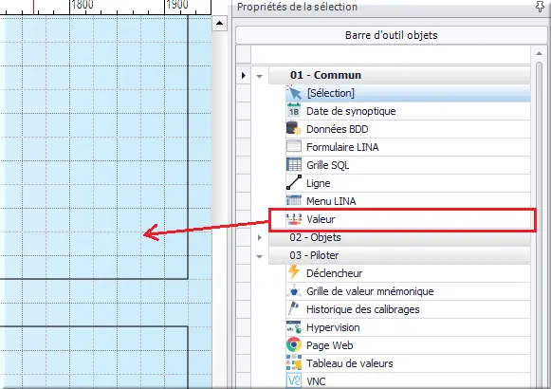
Task: Select Tableau de valeurs item
Action: click(408, 363)
